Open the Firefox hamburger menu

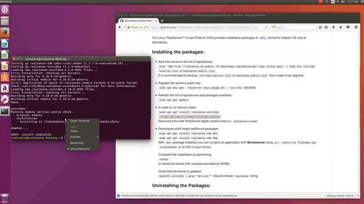(356, 27)
